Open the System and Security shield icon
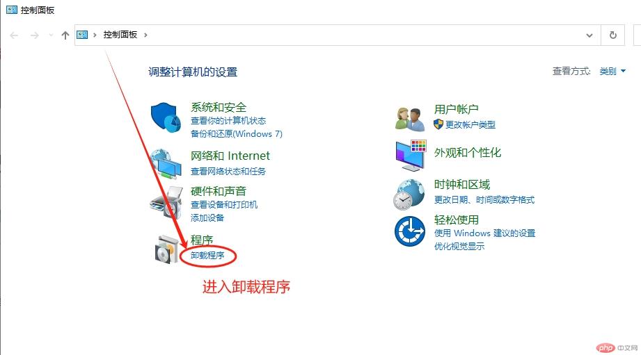The height and width of the screenshot is (355, 641). [x=166, y=117]
